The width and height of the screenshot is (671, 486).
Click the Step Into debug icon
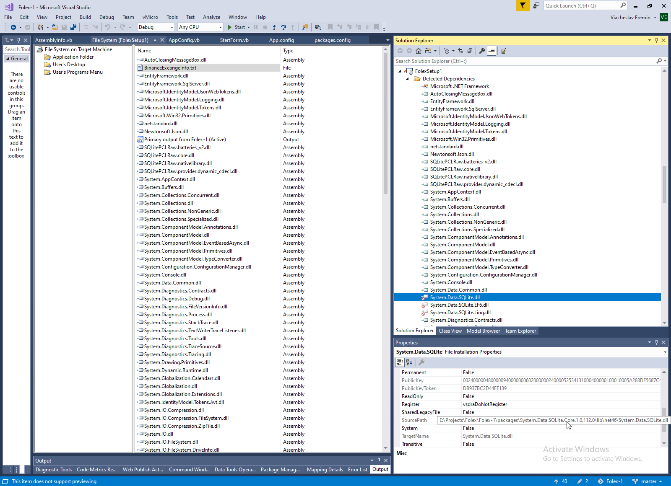[x=274, y=27]
